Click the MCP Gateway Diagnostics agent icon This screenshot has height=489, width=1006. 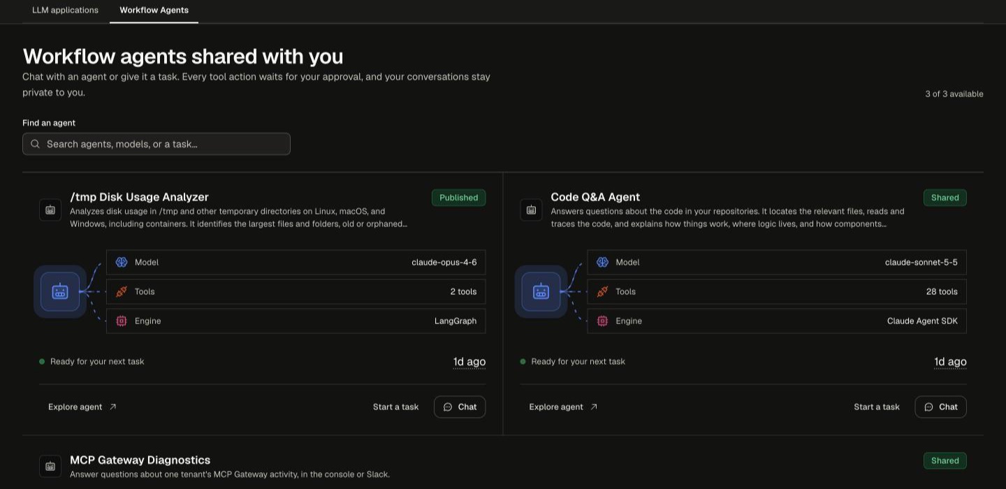[50, 466]
